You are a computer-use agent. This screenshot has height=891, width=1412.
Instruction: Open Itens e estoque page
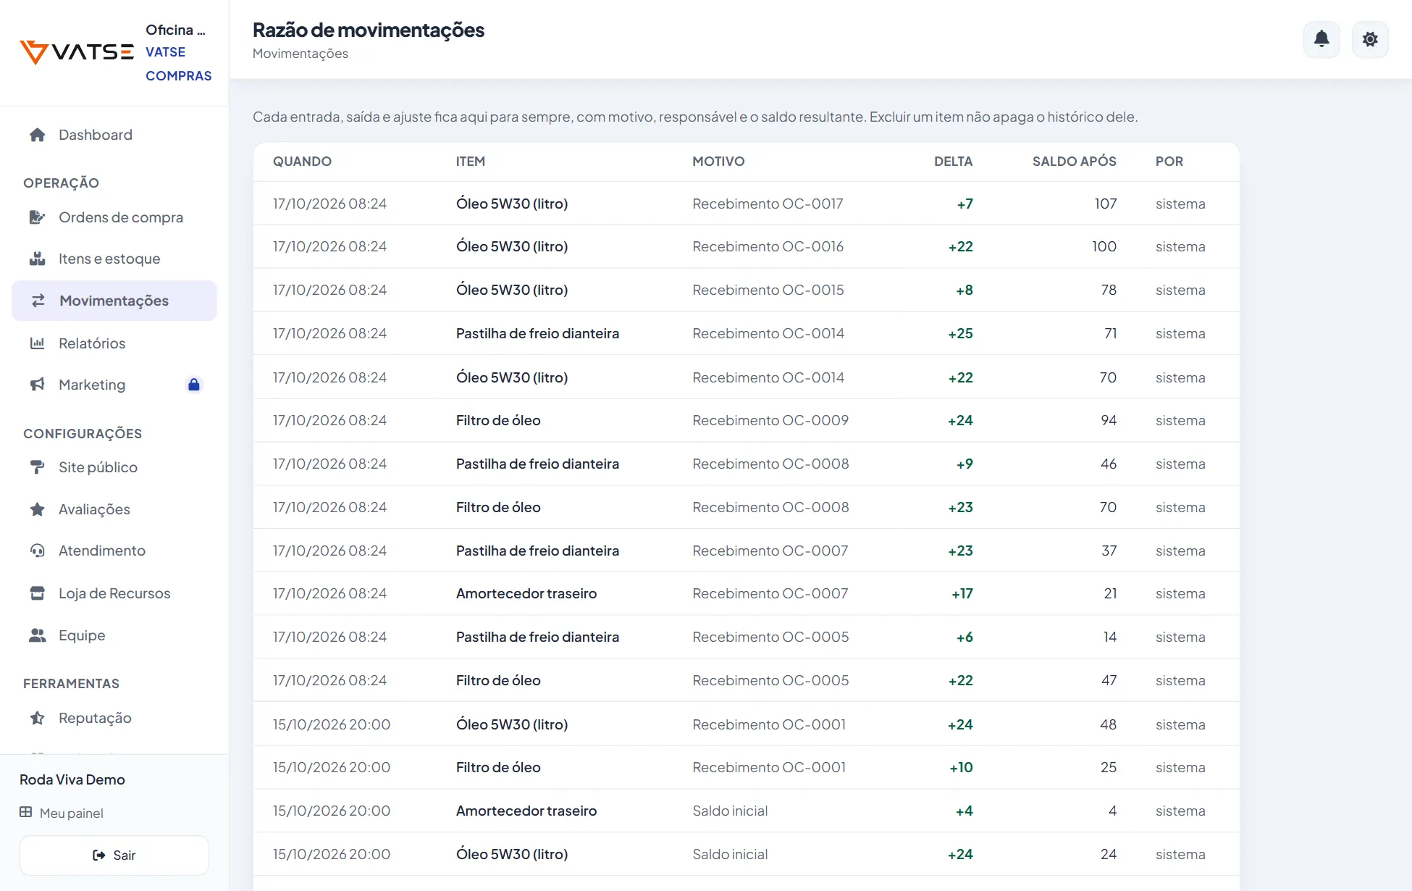click(x=114, y=259)
